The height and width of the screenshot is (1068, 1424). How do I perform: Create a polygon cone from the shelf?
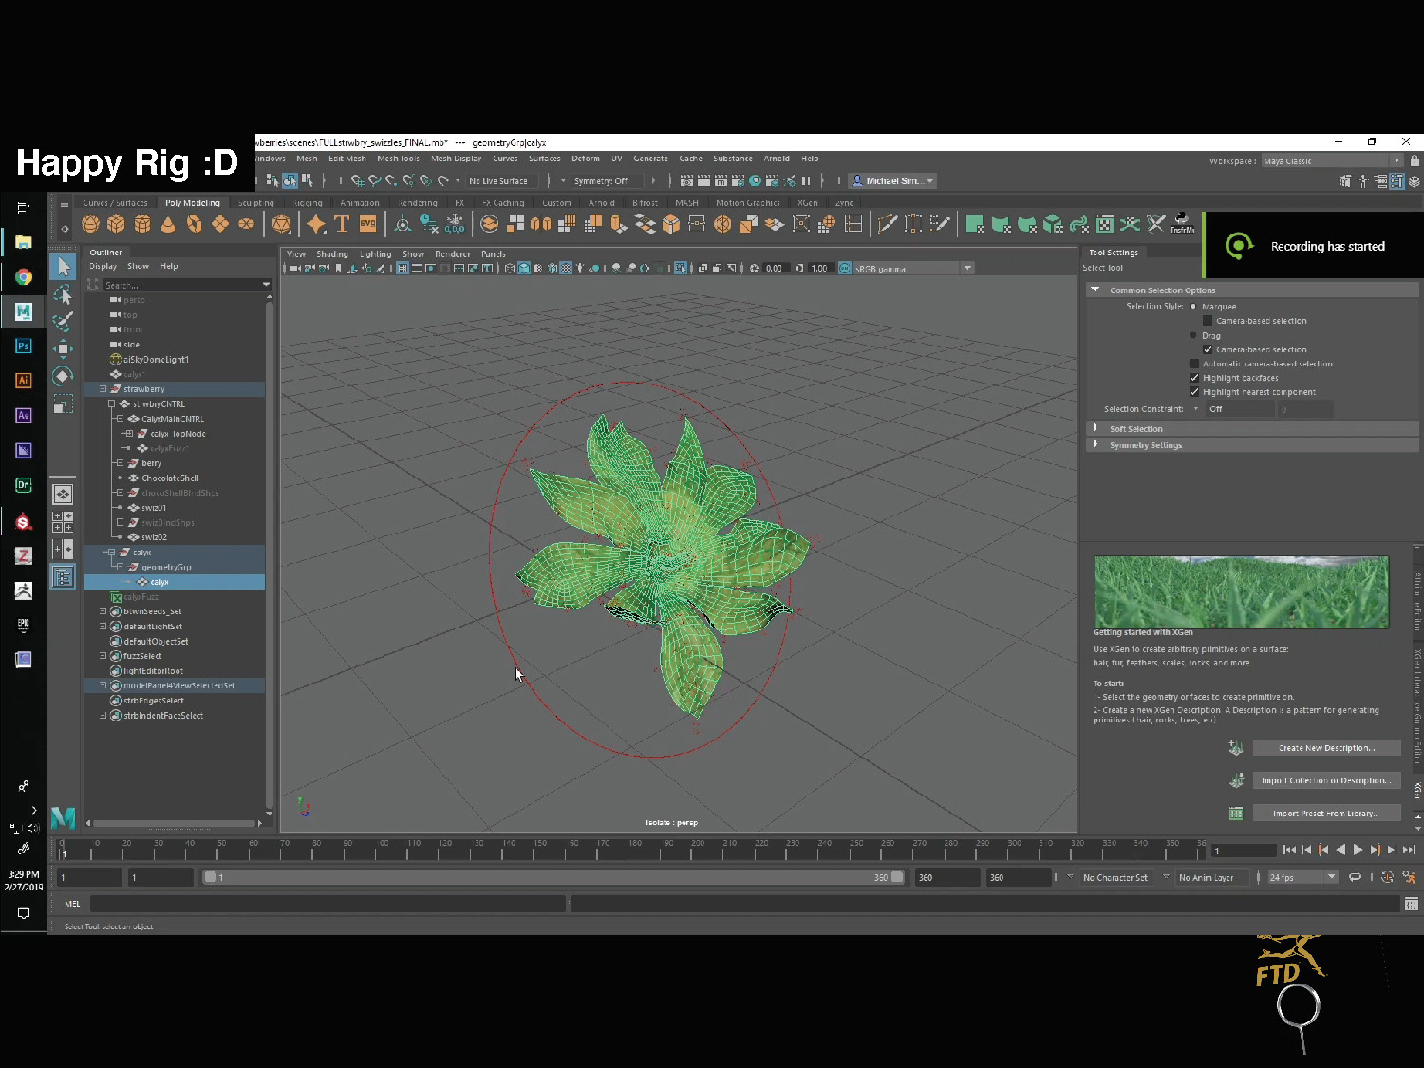click(x=168, y=224)
